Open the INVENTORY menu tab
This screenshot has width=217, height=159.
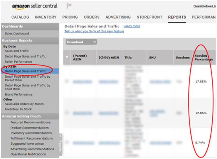coord(46,17)
